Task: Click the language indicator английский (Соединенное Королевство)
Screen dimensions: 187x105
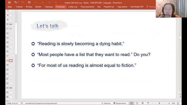Action: (41, 103)
